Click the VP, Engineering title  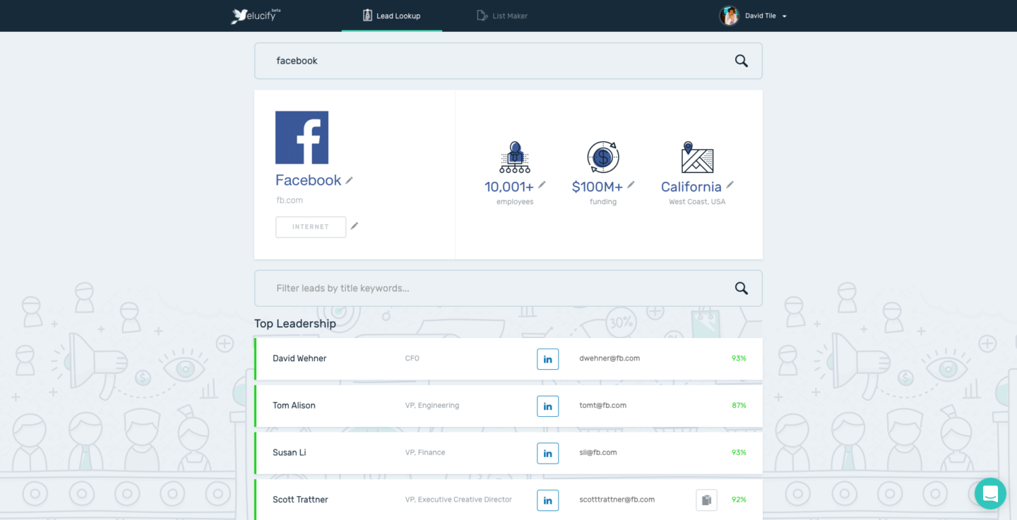click(x=432, y=406)
